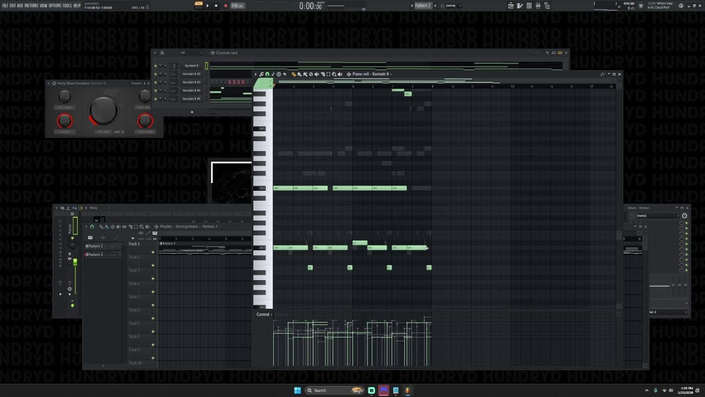Viewport: 705px width, 397px height.
Task: Open the Presets dropdown in the Overdrive plugin
Action: (136, 83)
